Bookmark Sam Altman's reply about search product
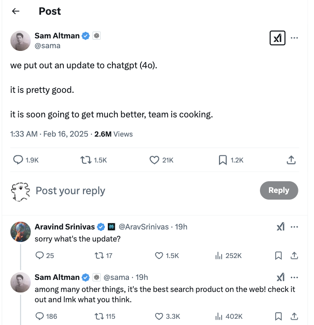 (x=278, y=316)
